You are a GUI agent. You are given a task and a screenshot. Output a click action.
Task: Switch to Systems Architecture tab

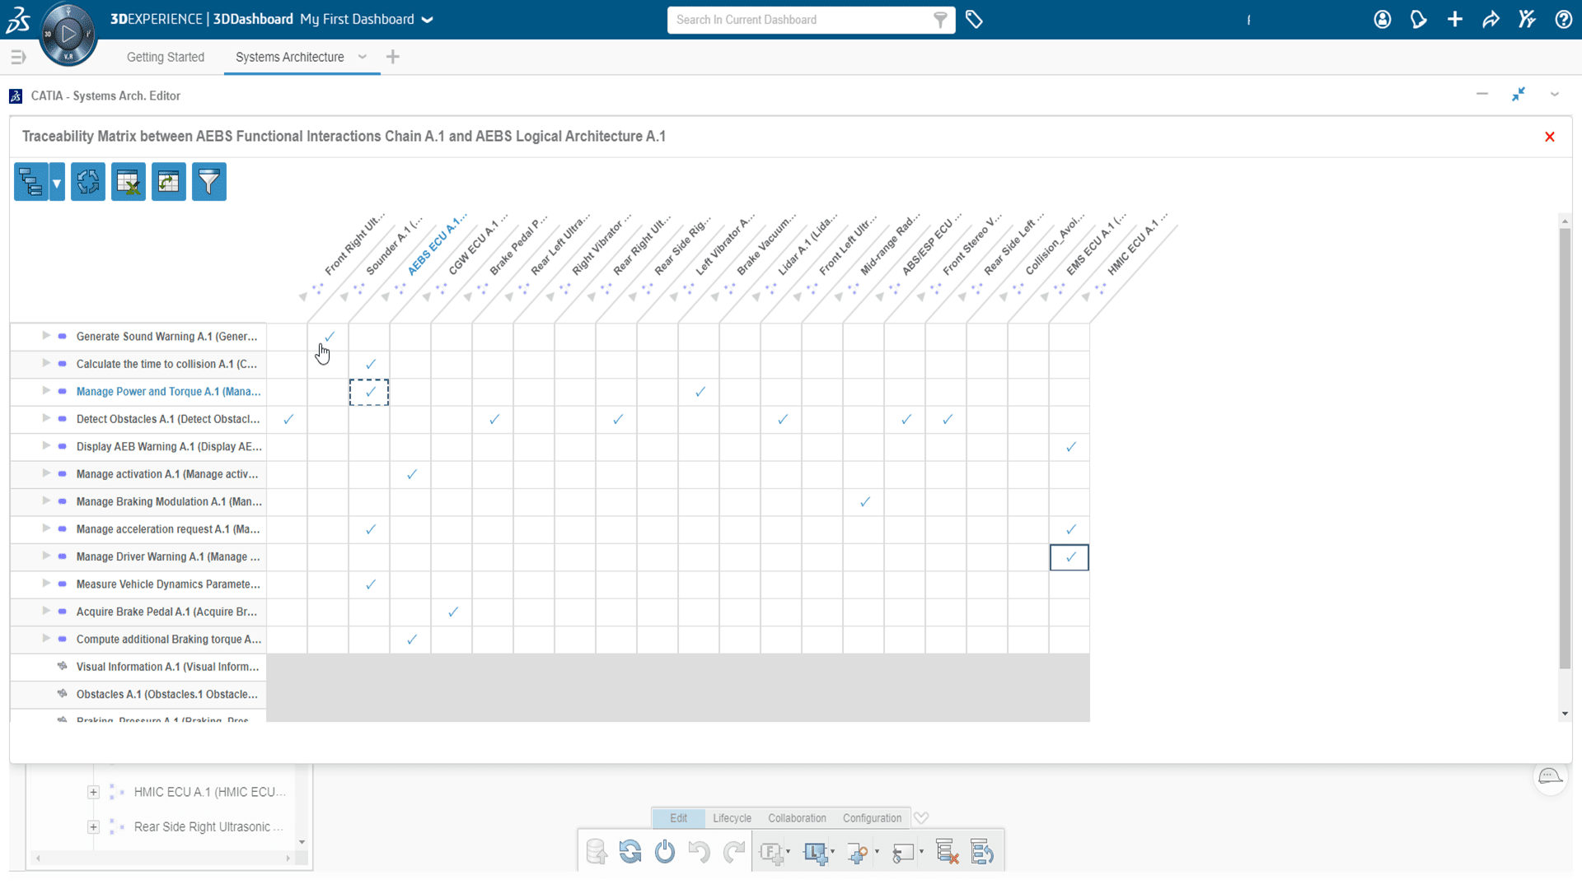click(289, 57)
